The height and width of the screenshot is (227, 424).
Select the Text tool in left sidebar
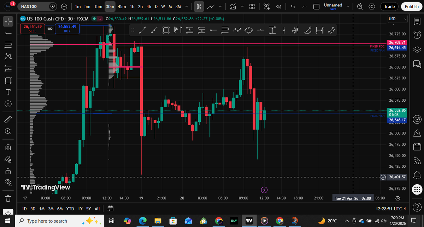8,92
